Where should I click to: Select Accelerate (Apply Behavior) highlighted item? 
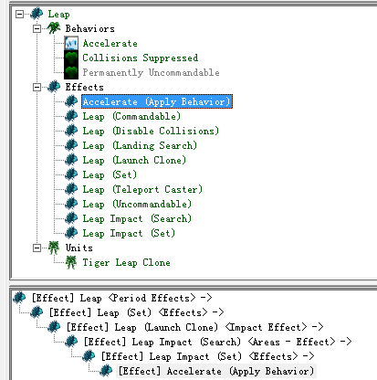pos(157,101)
